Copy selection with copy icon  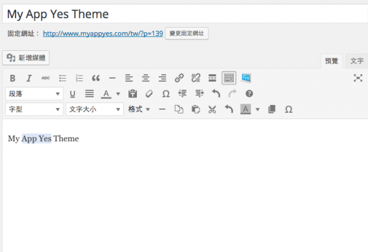click(x=179, y=110)
